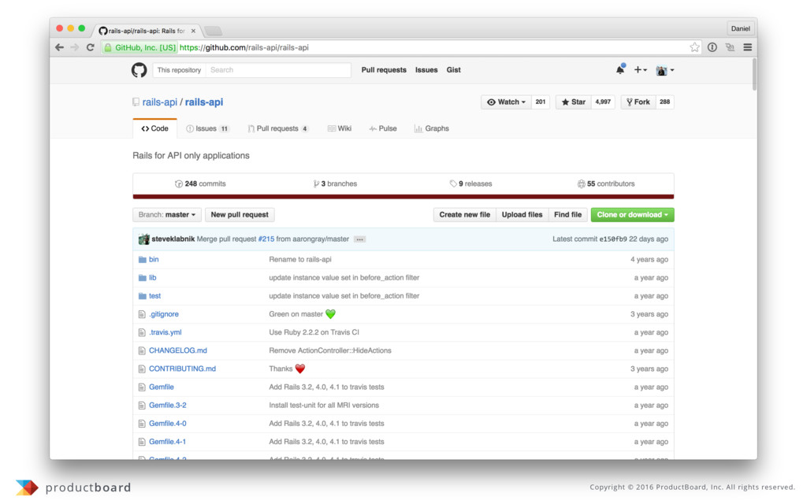This screenshot has height=504, width=807.
Task: Open the Chrome hamburger menu
Action: [x=748, y=47]
